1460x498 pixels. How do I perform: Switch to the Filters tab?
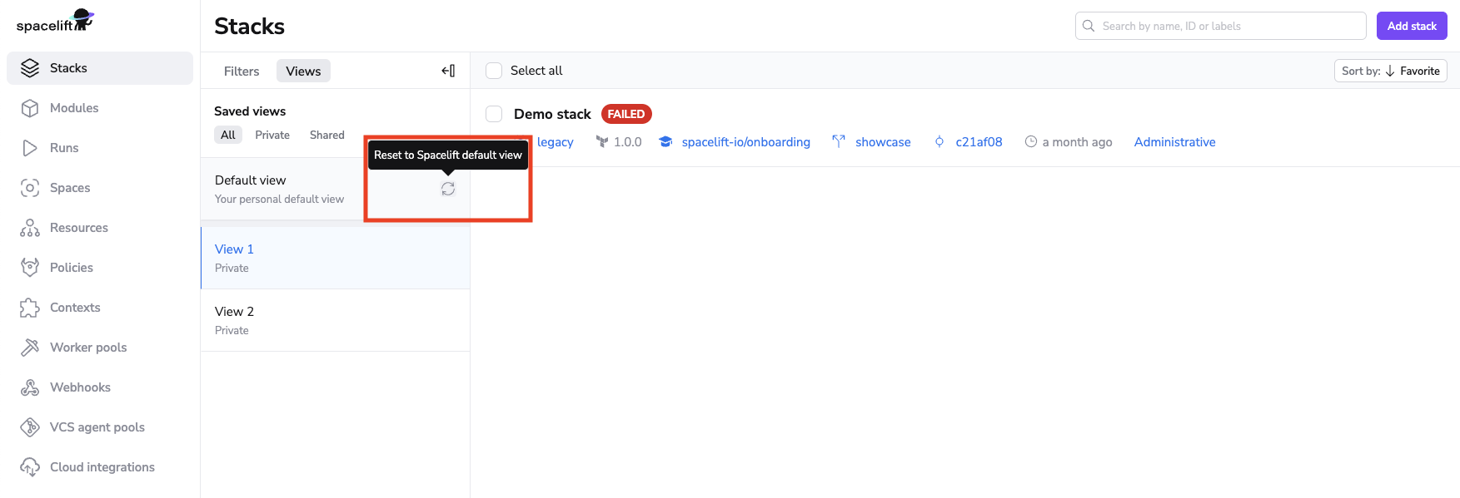point(242,71)
